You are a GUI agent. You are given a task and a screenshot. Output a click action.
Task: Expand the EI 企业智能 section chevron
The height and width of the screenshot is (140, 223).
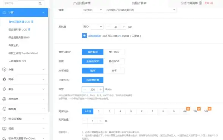pos(44,119)
